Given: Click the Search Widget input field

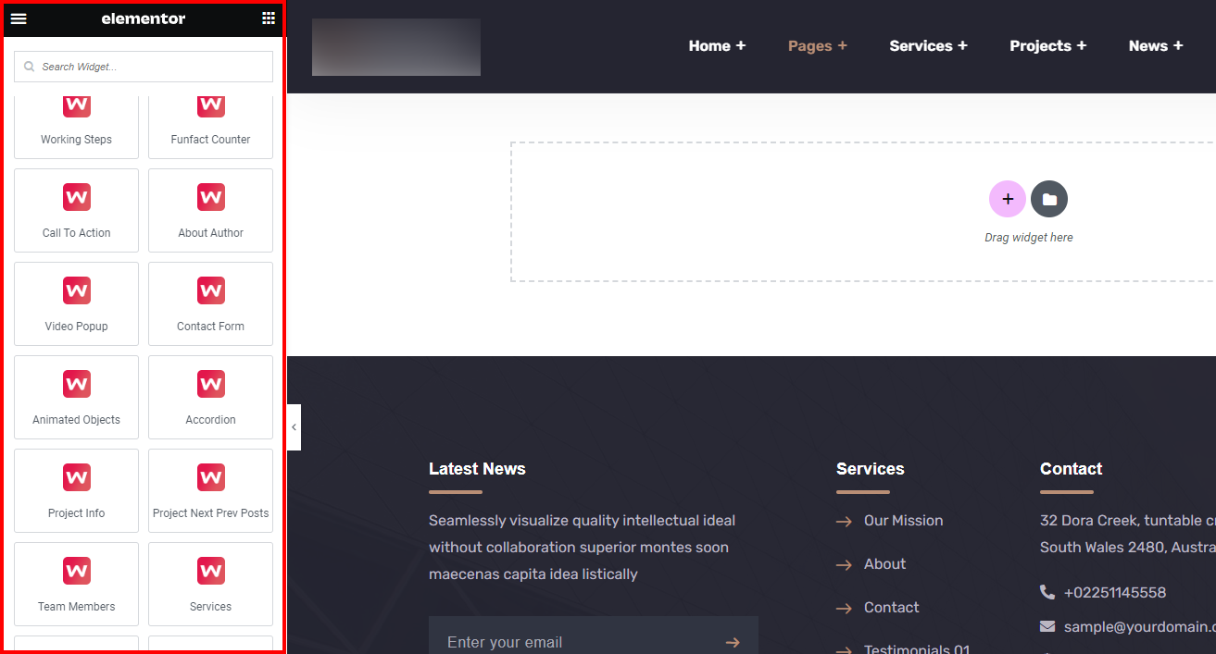Looking at the screenshot, I should point(144,67).
